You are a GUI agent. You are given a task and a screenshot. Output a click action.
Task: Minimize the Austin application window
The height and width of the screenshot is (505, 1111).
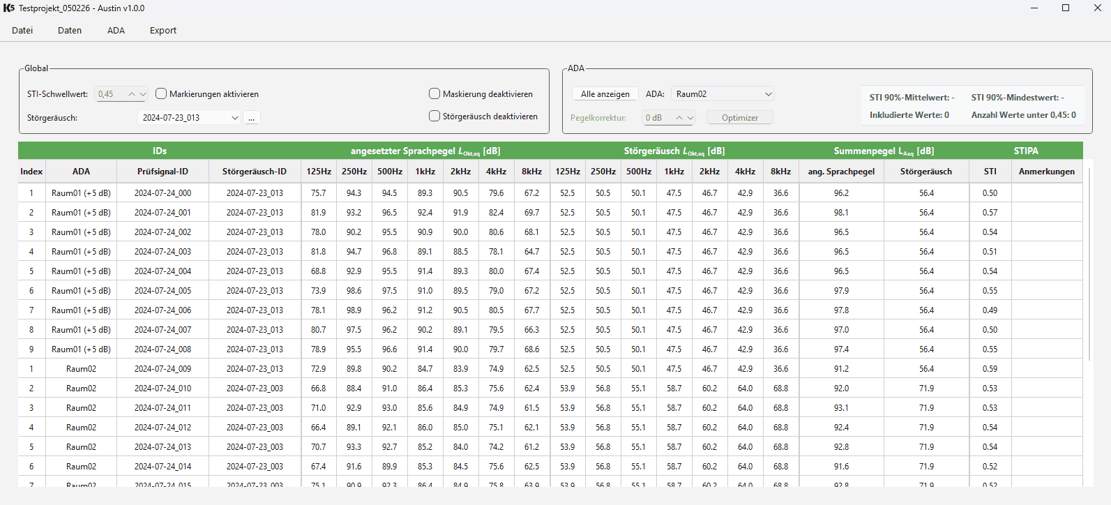point(1034,8)
